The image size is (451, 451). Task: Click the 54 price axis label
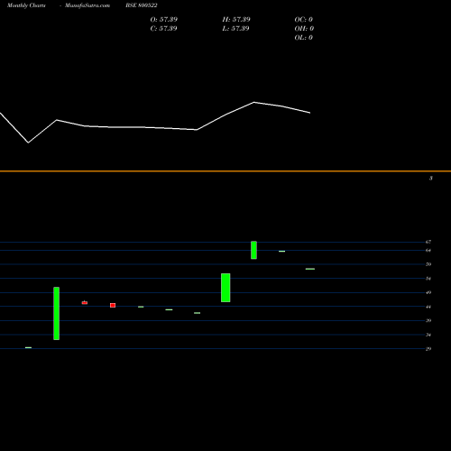[x=428, y=279]
